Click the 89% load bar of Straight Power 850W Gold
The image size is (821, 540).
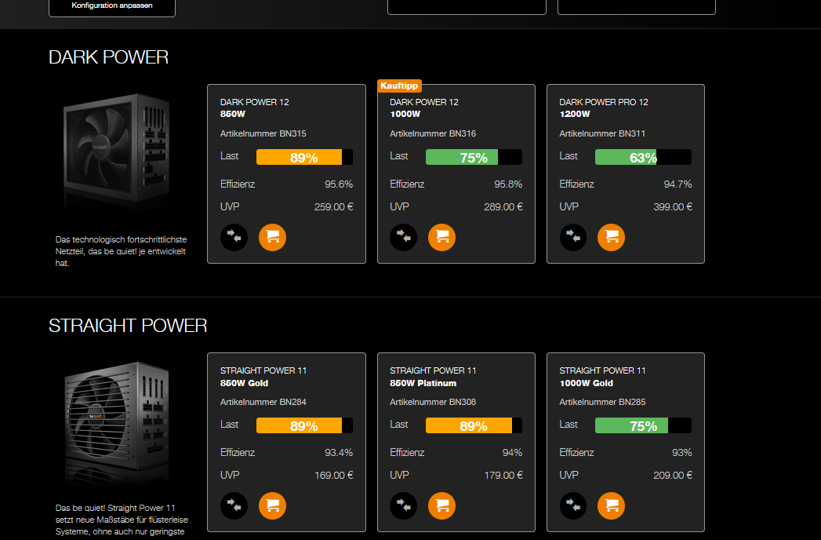click(x=304, y=425)
